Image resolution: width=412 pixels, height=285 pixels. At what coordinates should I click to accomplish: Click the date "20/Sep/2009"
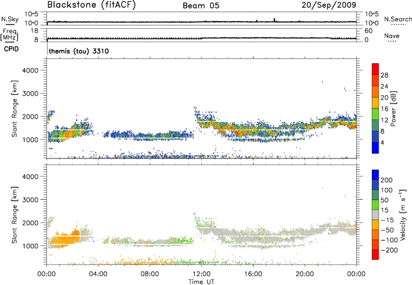(329, 5)
